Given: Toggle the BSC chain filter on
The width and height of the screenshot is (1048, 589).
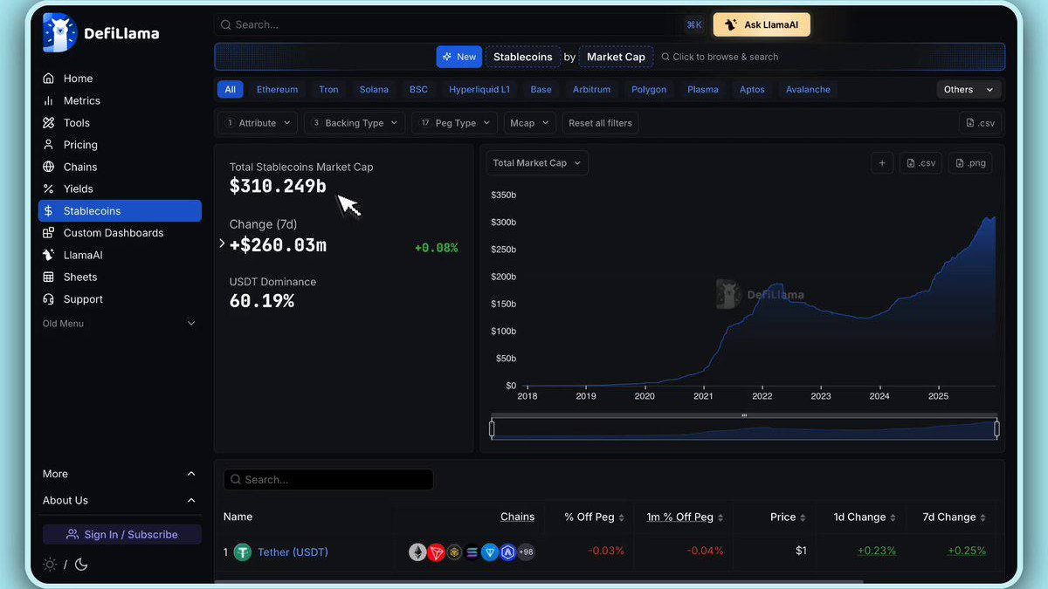Looking at the screenshot, I should point(418,89).
